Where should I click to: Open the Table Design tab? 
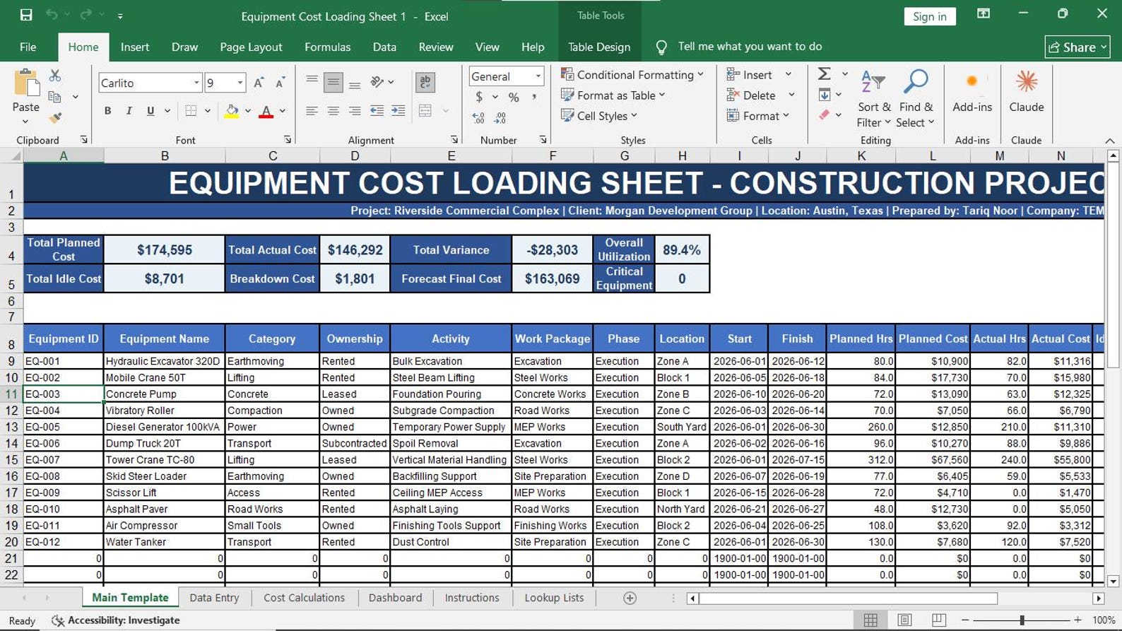pos(599,47)
